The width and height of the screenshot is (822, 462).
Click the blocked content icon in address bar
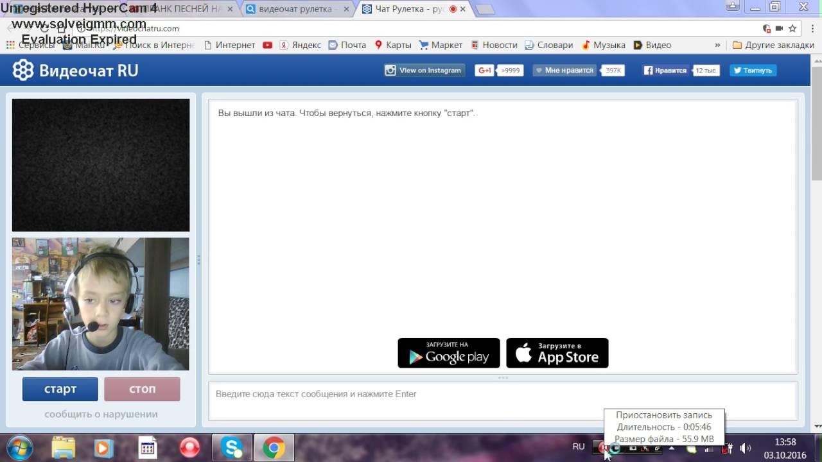pos(766,28)
